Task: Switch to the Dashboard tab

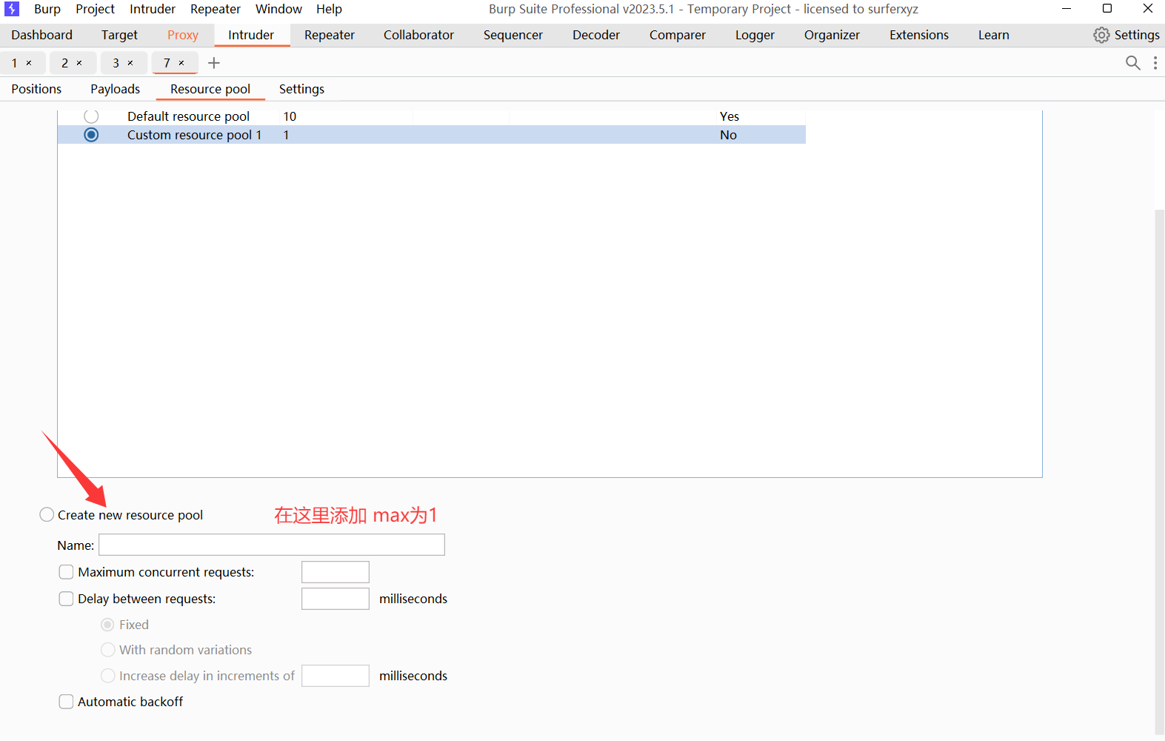Action: click(x=42, y=35)
